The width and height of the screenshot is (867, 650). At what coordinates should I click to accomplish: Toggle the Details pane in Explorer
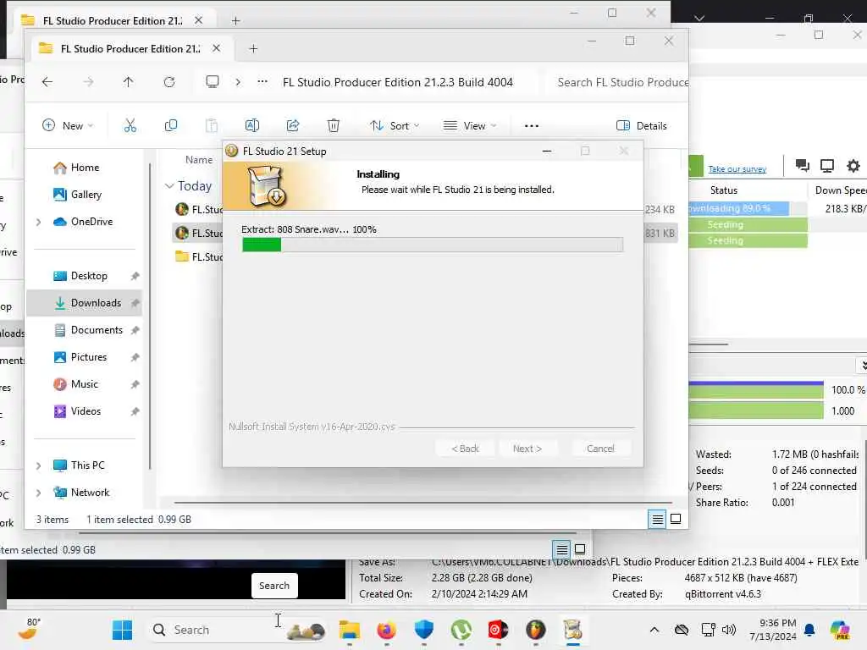coord(642,125)
